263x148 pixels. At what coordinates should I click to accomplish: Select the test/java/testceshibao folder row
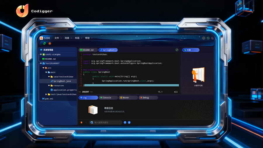tap(58, 94)
